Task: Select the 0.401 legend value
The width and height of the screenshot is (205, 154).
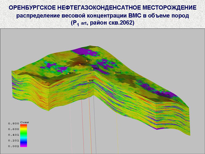Action: point(13,135)
